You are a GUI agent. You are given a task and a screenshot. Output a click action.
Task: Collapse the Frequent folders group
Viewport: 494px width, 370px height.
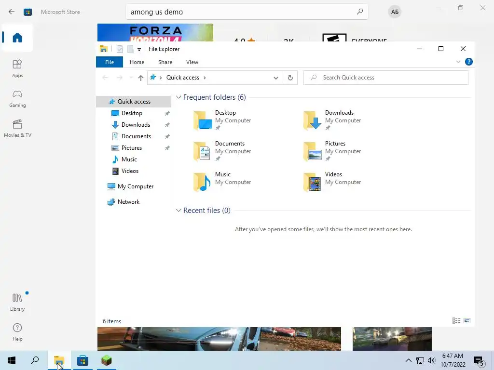coord(178,97)
